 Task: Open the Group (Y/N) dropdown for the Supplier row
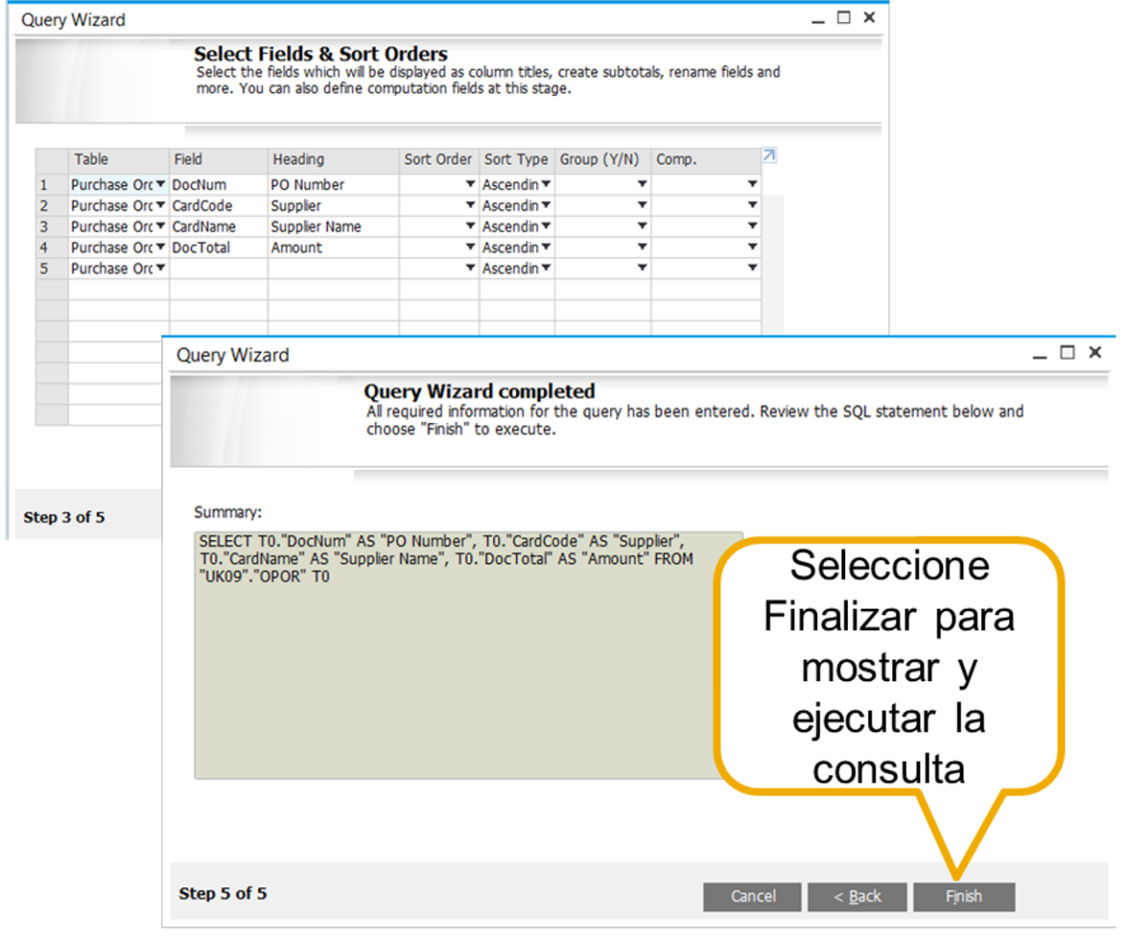point(641,205)
